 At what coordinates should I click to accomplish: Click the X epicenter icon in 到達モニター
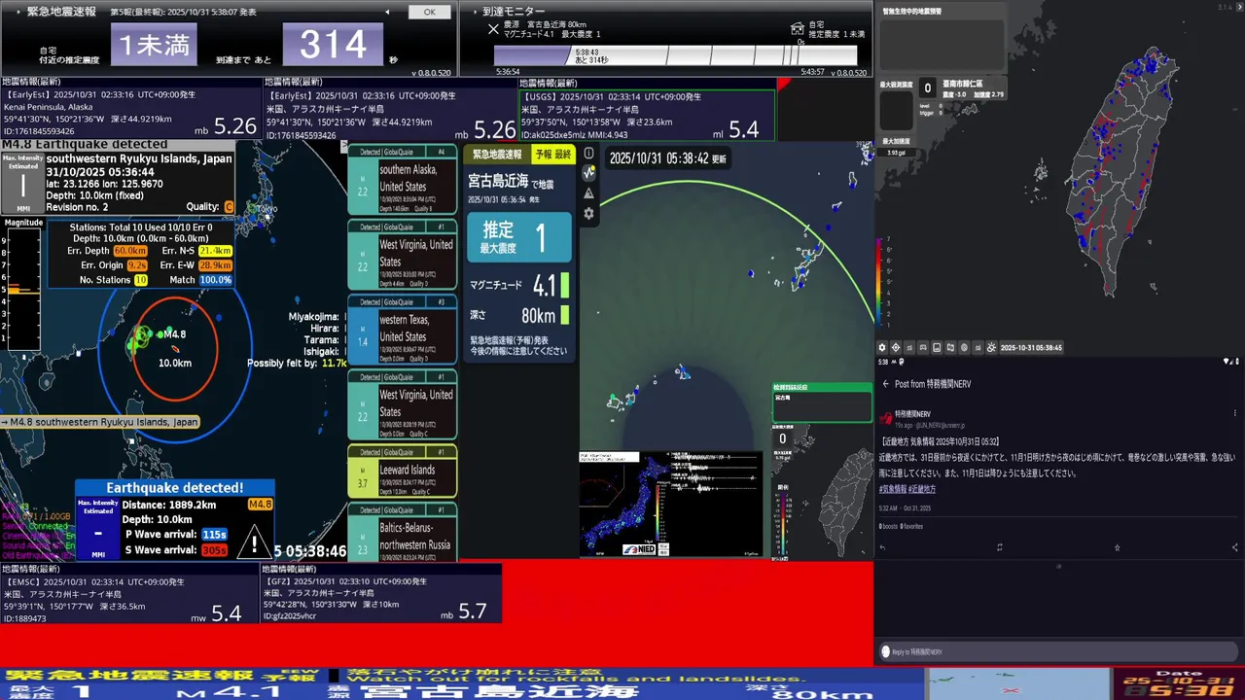click(x=493, y=29)
